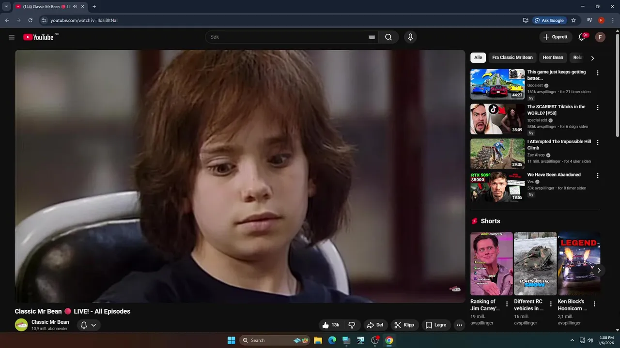Show hidden system tray icons chevron
Viewport: 620px width, 348px height.
pyautogui.click(x=572, y=340)
